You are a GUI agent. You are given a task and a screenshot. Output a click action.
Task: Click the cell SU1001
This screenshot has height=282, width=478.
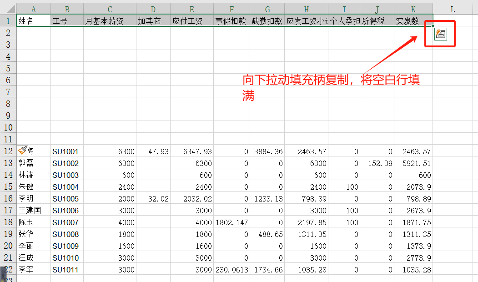pyautogui.click(x=67, y=151)
